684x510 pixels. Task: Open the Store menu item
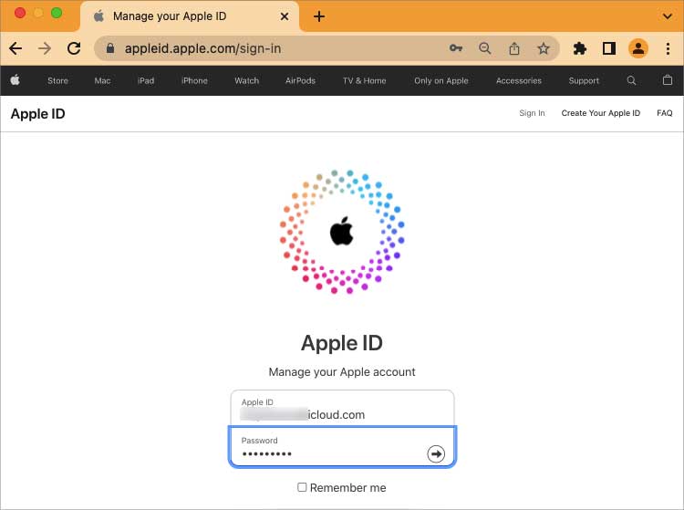(57, 80)
